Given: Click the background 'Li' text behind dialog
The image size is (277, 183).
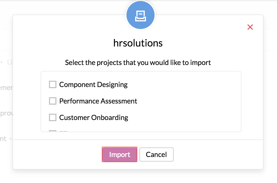Looking at the screenshot, I should [10, 62].
